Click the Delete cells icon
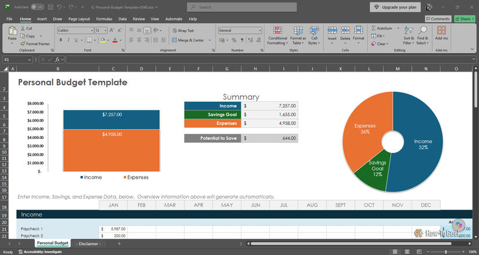The image size is (479, 255). click(345, 30)
